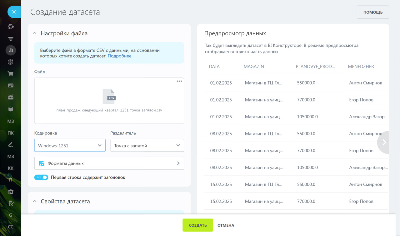Open the Разделитель dropdown
Image resolution: width=400 pixels, height=236 pixels.
(147, 145)
